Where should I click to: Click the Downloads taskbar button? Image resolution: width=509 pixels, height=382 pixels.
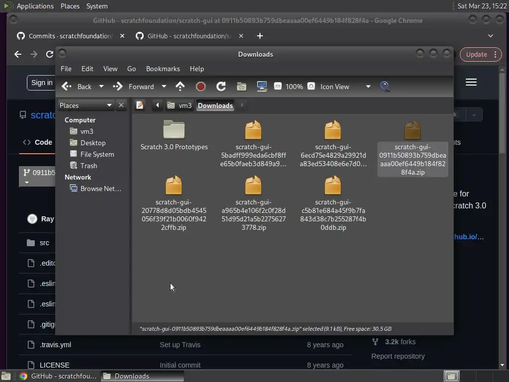click(x=142, y=376)
